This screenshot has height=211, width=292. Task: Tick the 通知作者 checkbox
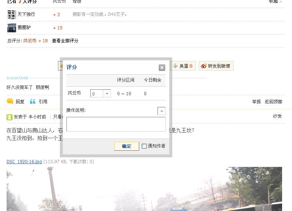point(144,146)
